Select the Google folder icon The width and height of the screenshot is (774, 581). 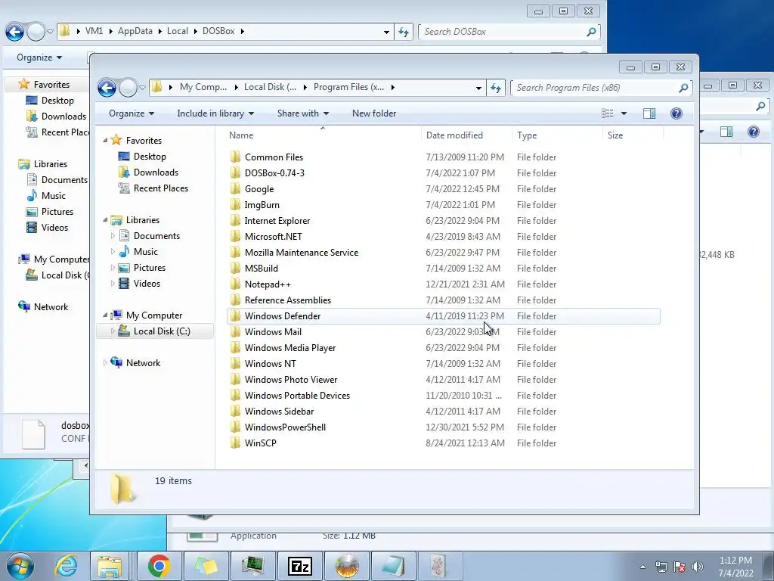coord(236,188)
